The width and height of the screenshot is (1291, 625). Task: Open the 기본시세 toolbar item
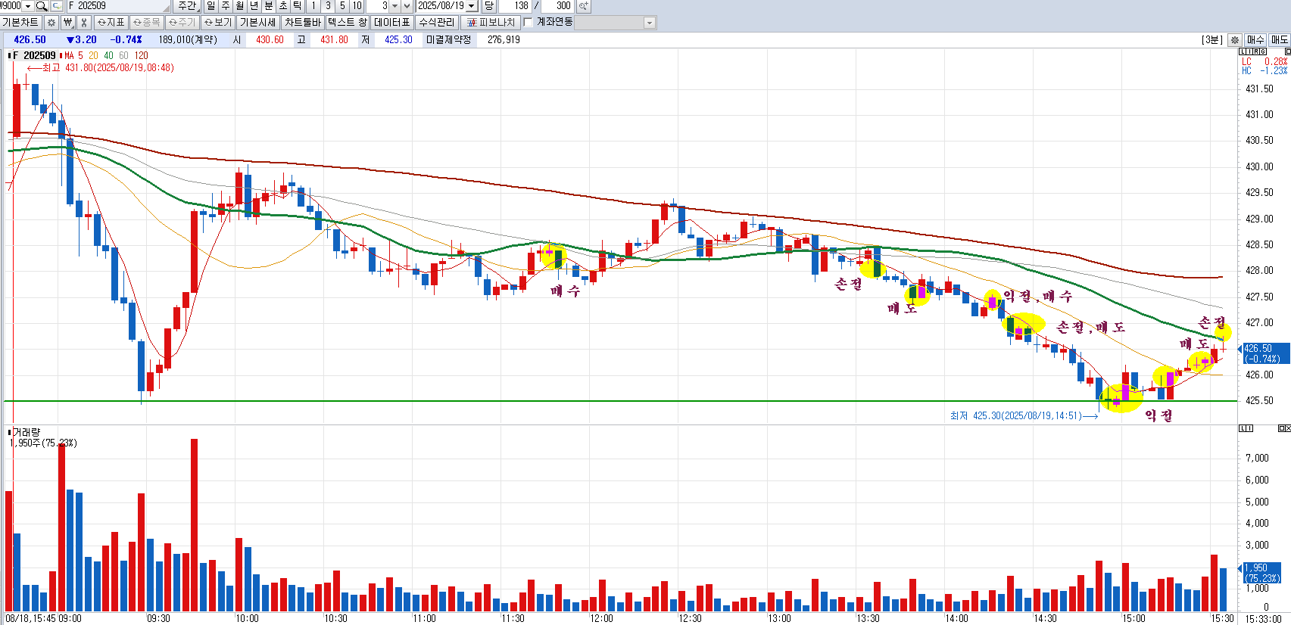pos(257,23)
